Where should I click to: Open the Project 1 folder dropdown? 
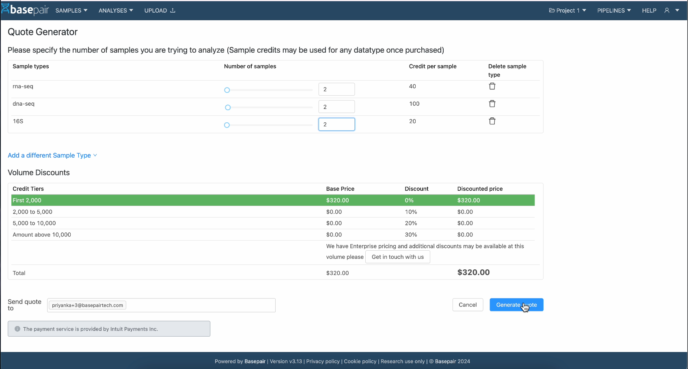(x=567, y=11)
